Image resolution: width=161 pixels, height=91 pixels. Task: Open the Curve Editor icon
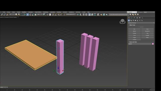point(92,15)
